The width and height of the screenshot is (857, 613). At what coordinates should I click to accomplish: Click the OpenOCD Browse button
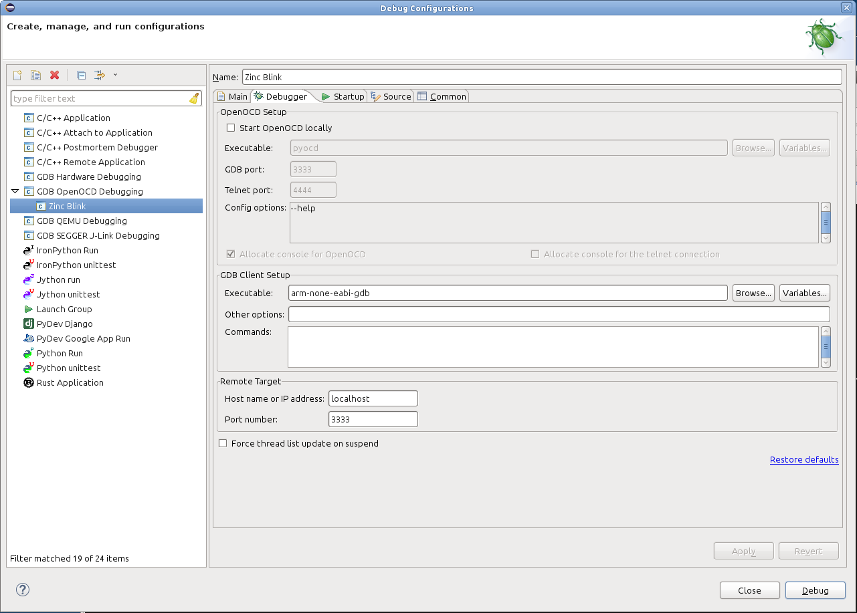[x=753, y=148]
